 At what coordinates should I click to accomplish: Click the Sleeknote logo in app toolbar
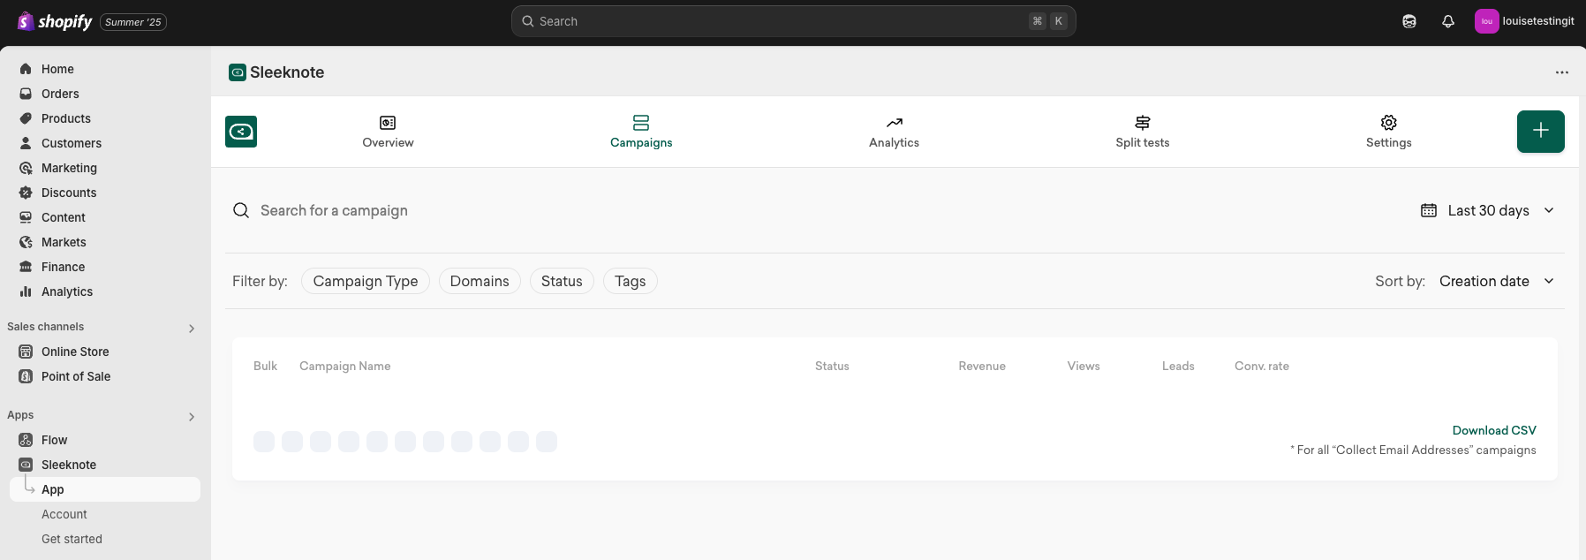[x=241, y=132]
